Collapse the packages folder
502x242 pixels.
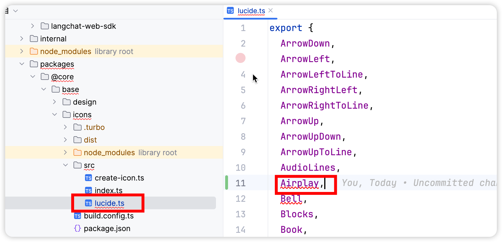pyautogui.click(x=22, y=64)
